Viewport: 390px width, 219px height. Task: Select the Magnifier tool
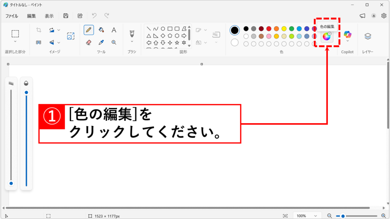coord(113,42)
